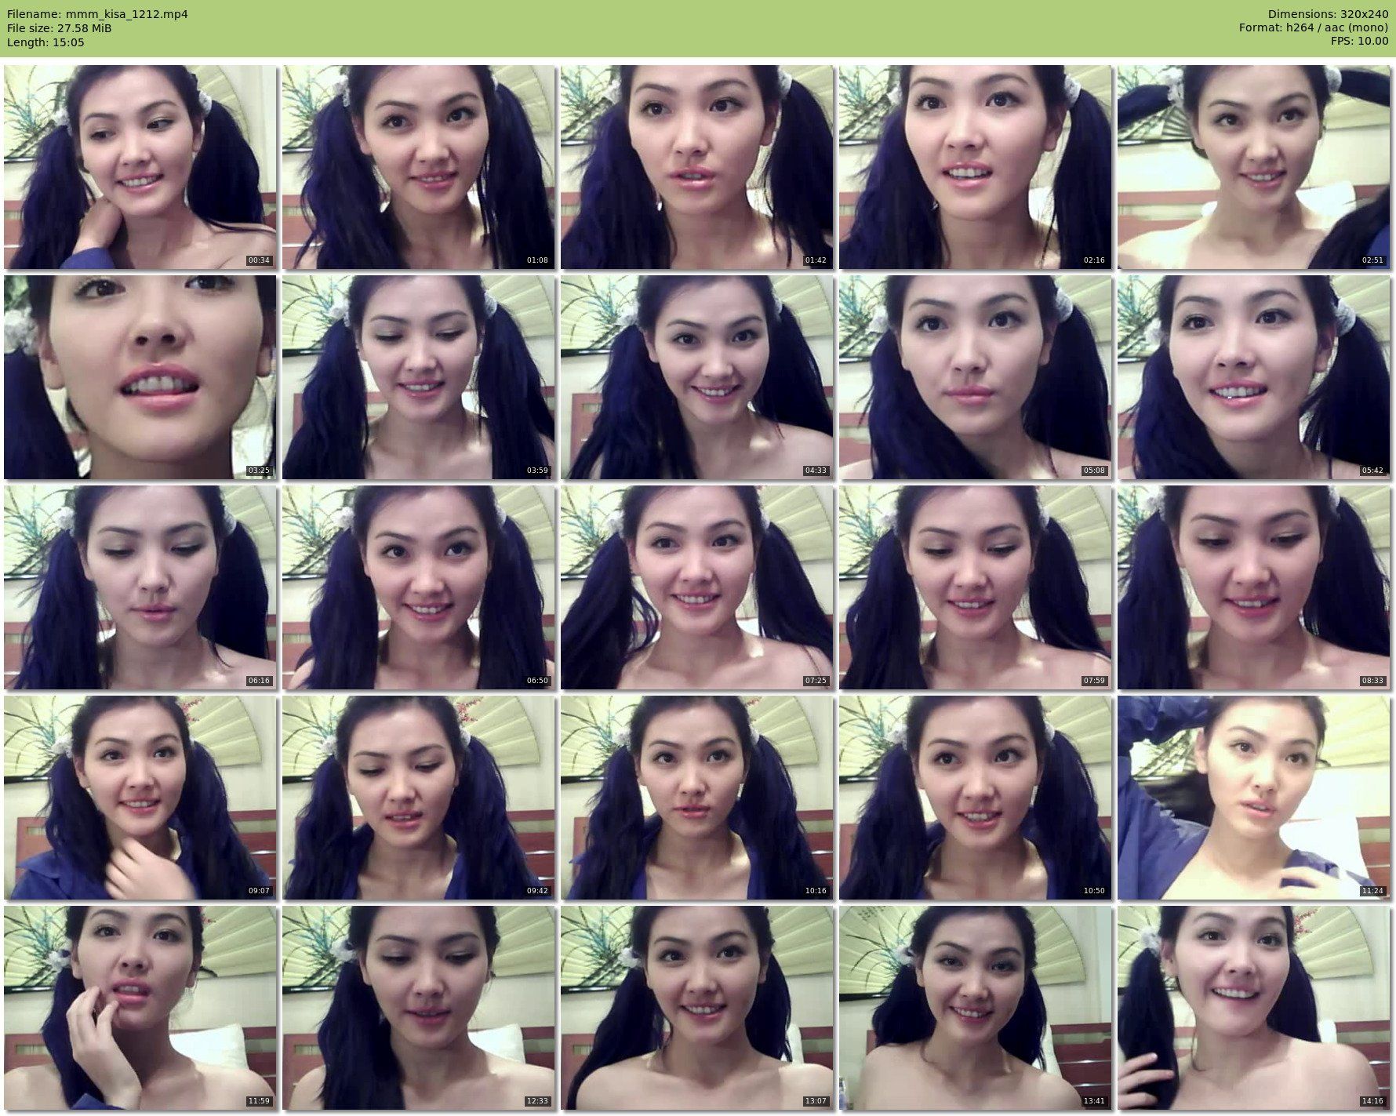The height and width of the screenshot is (1116, 1396).
Task: Open the thumbnail timestamped 06:16
Action: [140, 587]
